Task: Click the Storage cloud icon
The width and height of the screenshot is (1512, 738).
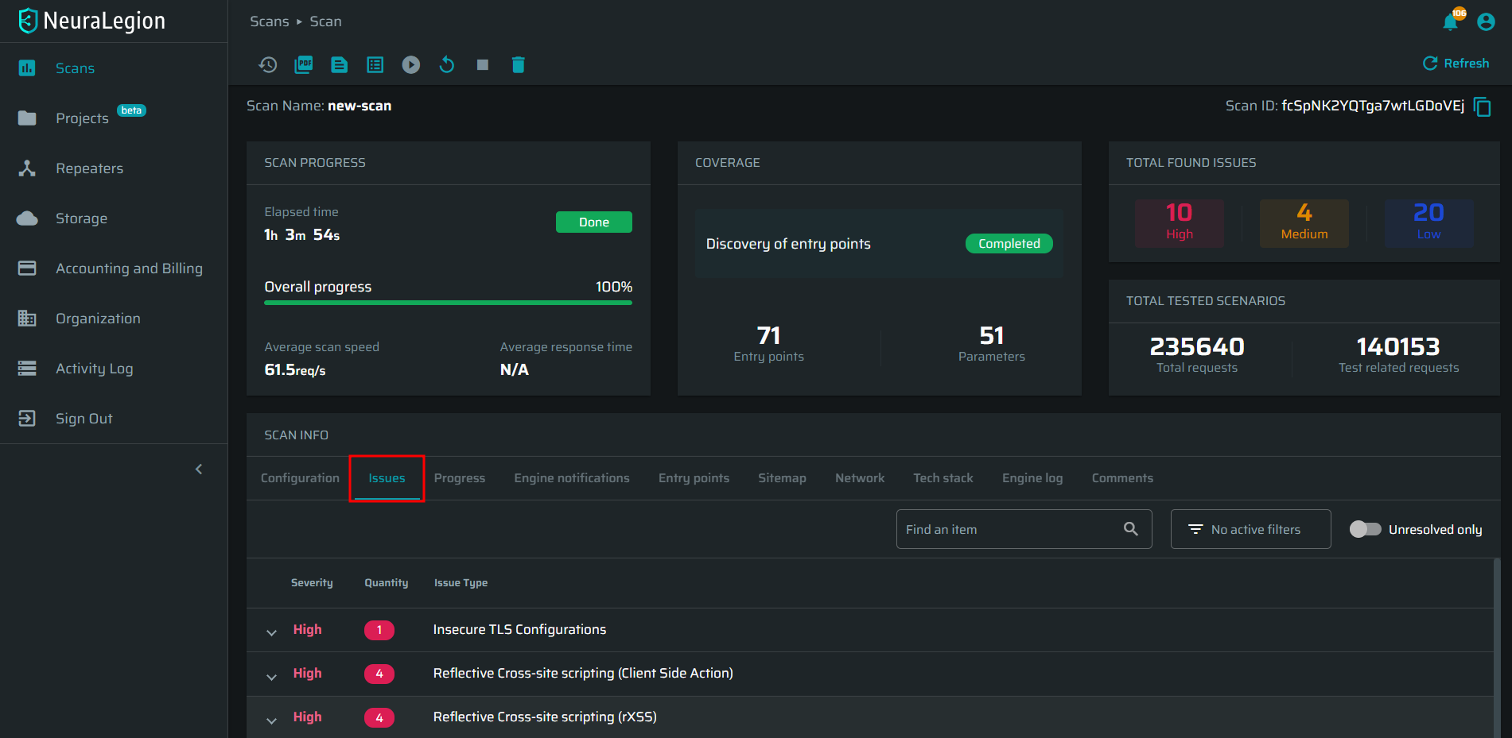Action: (x=27, y=218)
